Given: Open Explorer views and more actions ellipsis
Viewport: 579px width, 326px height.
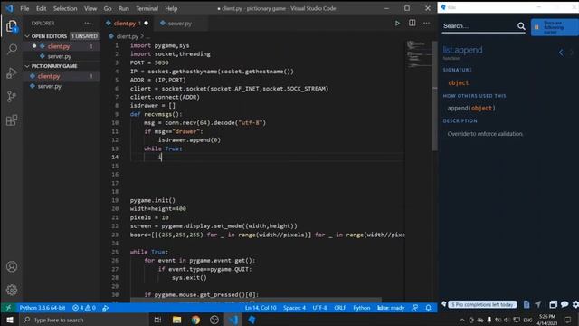Looking at the screenshot, I should [88, 23].
